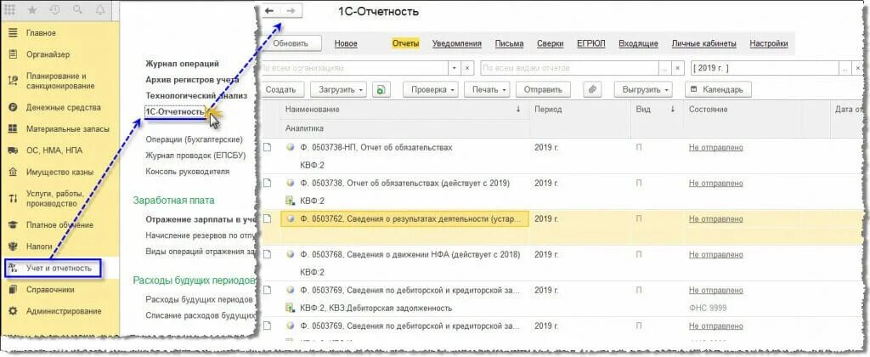Expand the Проверка dropdown button
This screenshot has width=870, height=357.
(x=431, y=89)
